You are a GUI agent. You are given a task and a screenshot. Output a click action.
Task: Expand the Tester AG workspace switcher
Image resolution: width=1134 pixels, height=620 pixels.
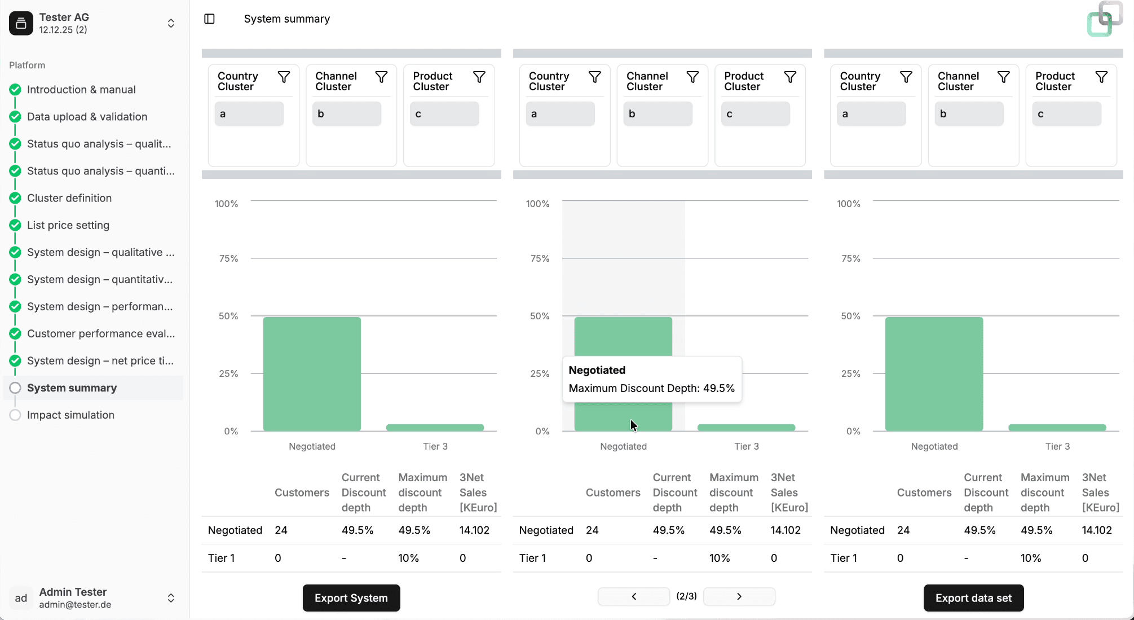171,23
